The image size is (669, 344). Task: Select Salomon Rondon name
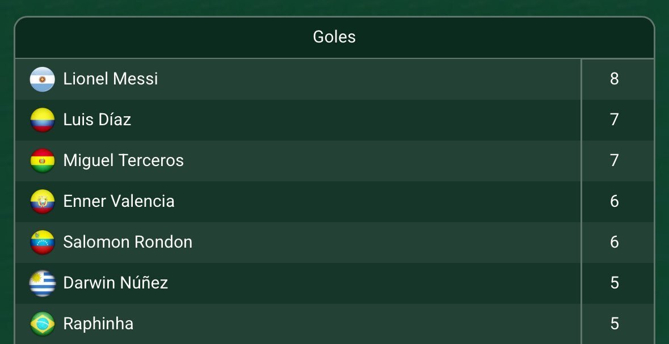coord(128,242)
